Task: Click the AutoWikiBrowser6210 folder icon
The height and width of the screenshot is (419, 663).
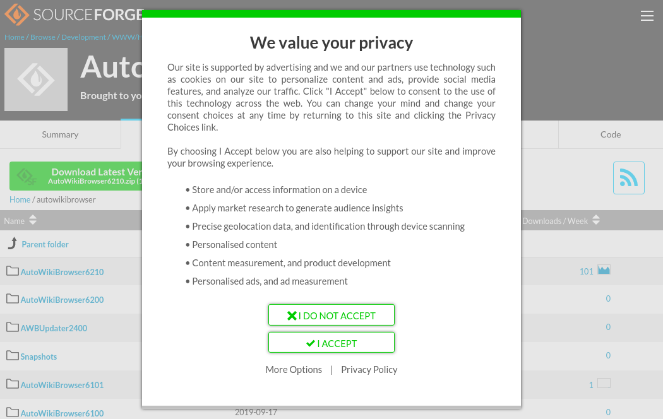Action: 13,271
